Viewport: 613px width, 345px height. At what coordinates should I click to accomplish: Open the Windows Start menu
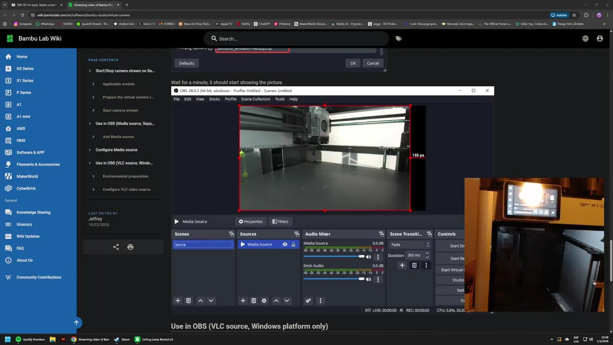(8, 339)
